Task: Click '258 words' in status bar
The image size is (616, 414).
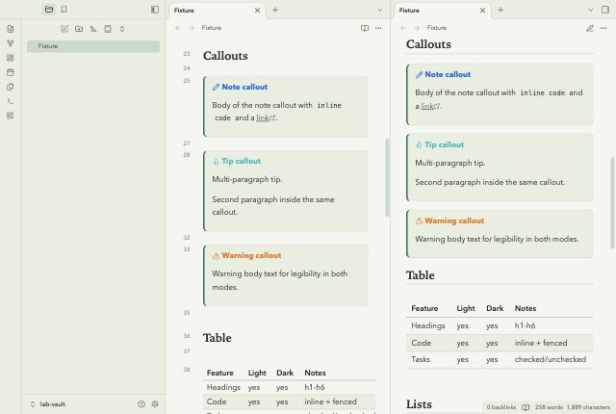Action: [x=549, y=407]
